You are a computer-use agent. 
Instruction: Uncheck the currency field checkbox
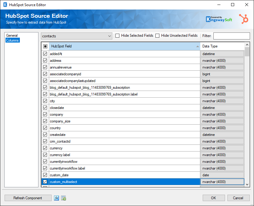(x=45, y=148)
